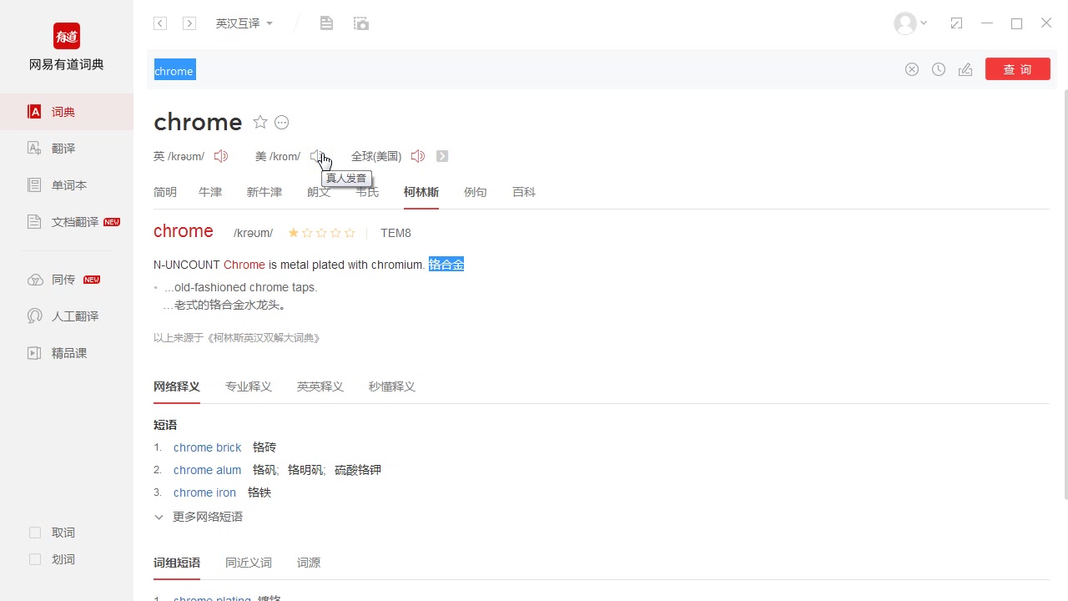
Task: Click the American phonetic /krom/
Action: pyautogui.click(x=285, y=156)
